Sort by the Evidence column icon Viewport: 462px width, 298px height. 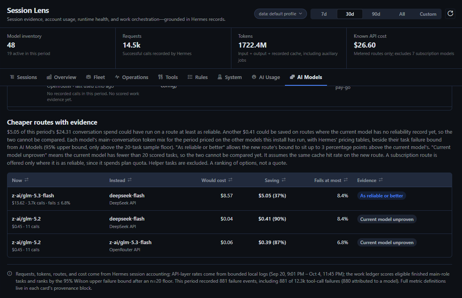tap(381, 180)
